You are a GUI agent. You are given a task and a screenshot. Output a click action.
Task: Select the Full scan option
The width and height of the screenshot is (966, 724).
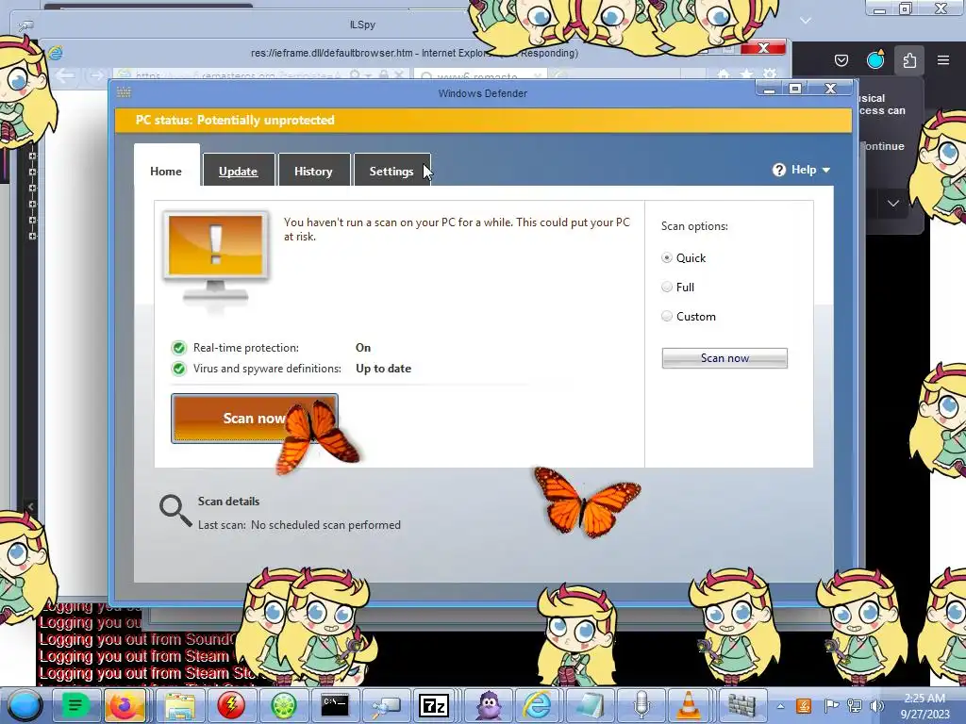coord(667,287)
